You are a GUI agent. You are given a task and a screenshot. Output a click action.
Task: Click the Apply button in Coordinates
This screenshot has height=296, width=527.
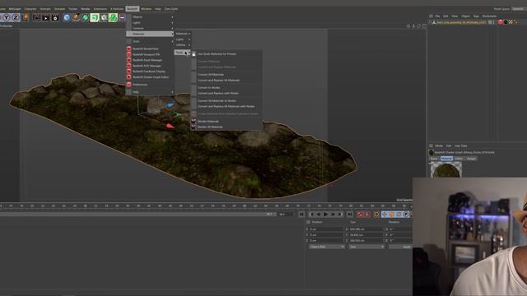[401, 247]
